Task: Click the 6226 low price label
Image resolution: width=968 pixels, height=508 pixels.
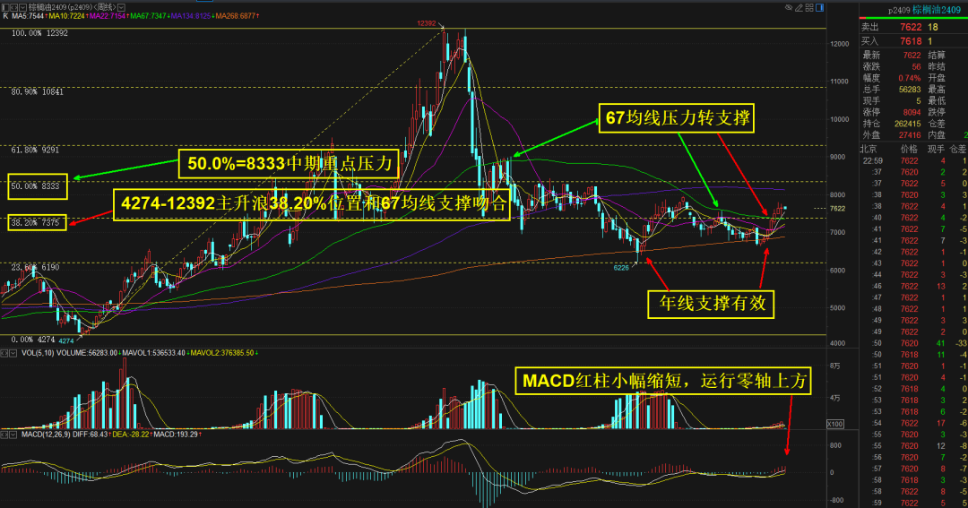Action: (621, 268)
